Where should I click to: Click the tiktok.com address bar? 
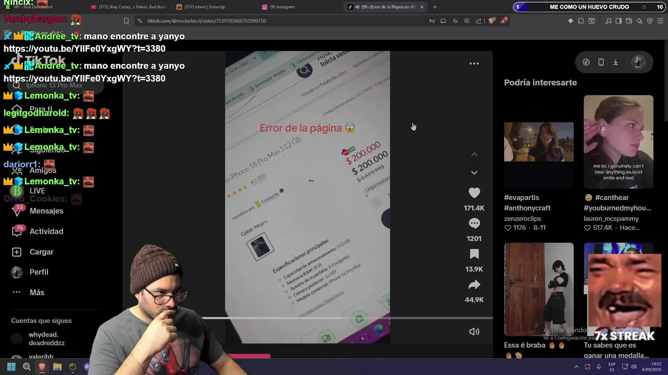click(282, 21)
